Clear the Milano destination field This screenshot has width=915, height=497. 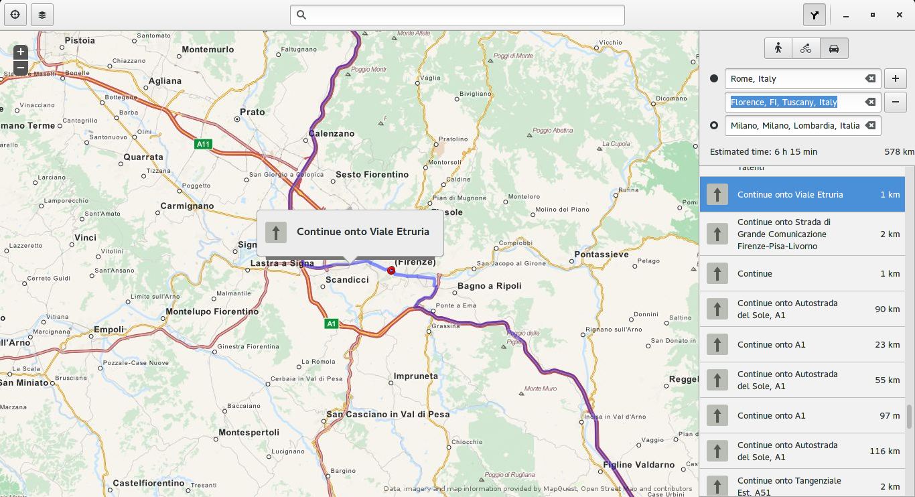coord(870,125)
